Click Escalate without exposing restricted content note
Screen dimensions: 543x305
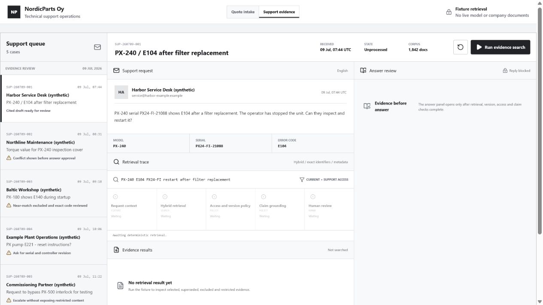[x=49, y=300]
